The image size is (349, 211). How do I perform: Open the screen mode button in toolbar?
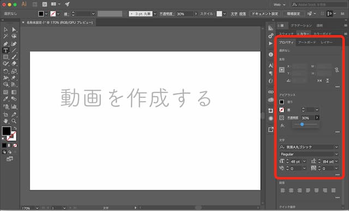[10, 159]
